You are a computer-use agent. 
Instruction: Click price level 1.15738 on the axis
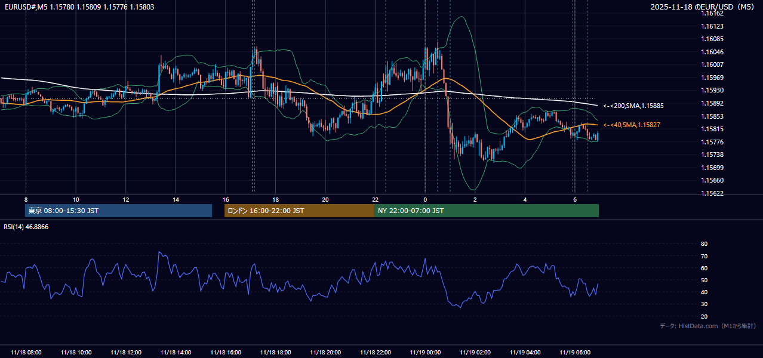pyautogui.click(x=712, y=155)
